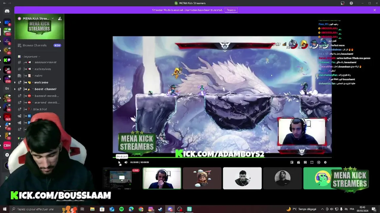Open the rules channel
Screen dimensions: 380x213
[39, 76]
